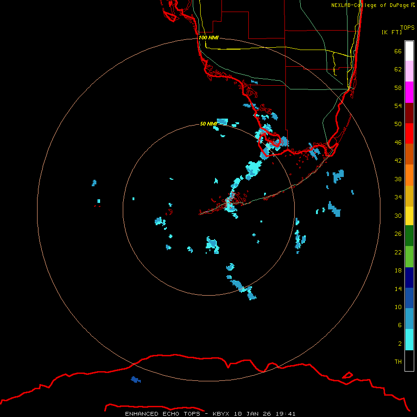The width and height of the screenshot is (417, 417).
Task: Click the "58" legend value
Action: click(x=398, y=88)
